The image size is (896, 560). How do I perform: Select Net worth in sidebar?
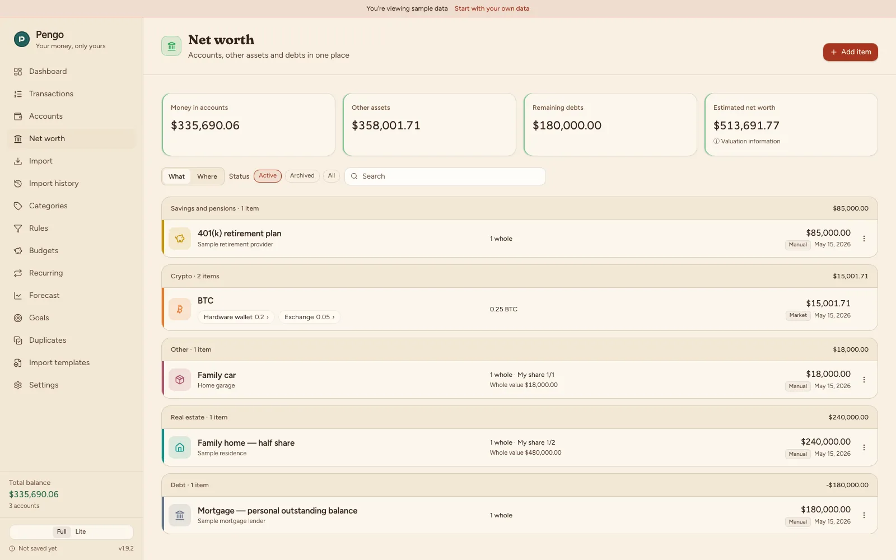coord(72,139)
